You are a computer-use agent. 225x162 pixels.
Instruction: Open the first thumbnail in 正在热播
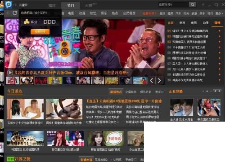pyautogui.click(x=181, y=107)
